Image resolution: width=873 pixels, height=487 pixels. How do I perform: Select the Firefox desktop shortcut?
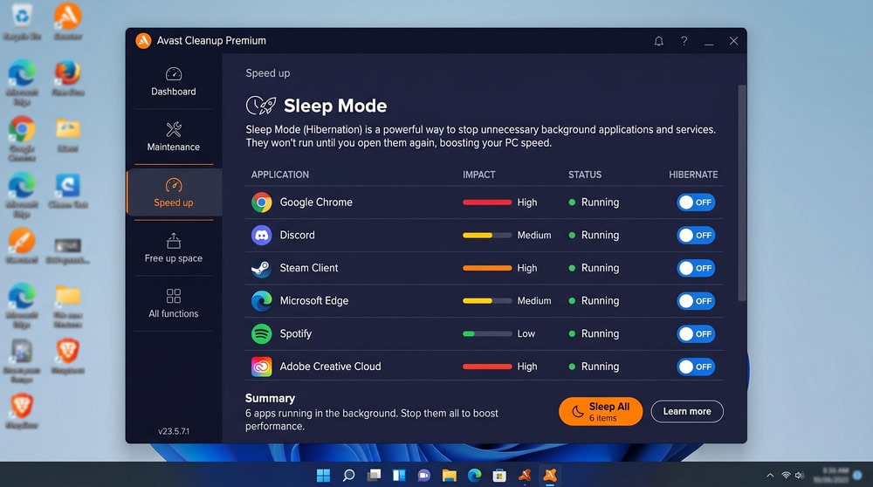pyautogui.click(x=68, y=79)
